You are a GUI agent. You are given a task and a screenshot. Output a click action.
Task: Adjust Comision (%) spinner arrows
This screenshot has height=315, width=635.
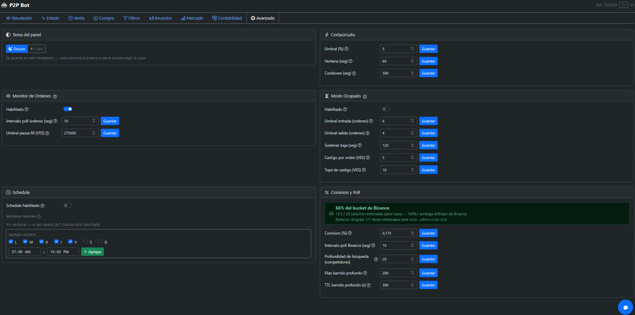412,233
